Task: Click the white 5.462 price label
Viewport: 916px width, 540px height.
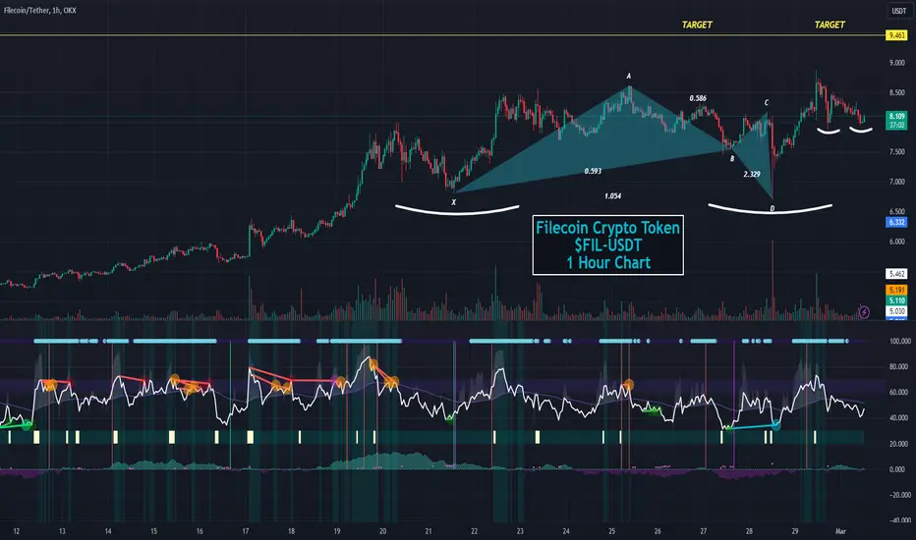Action: point(896,274)
